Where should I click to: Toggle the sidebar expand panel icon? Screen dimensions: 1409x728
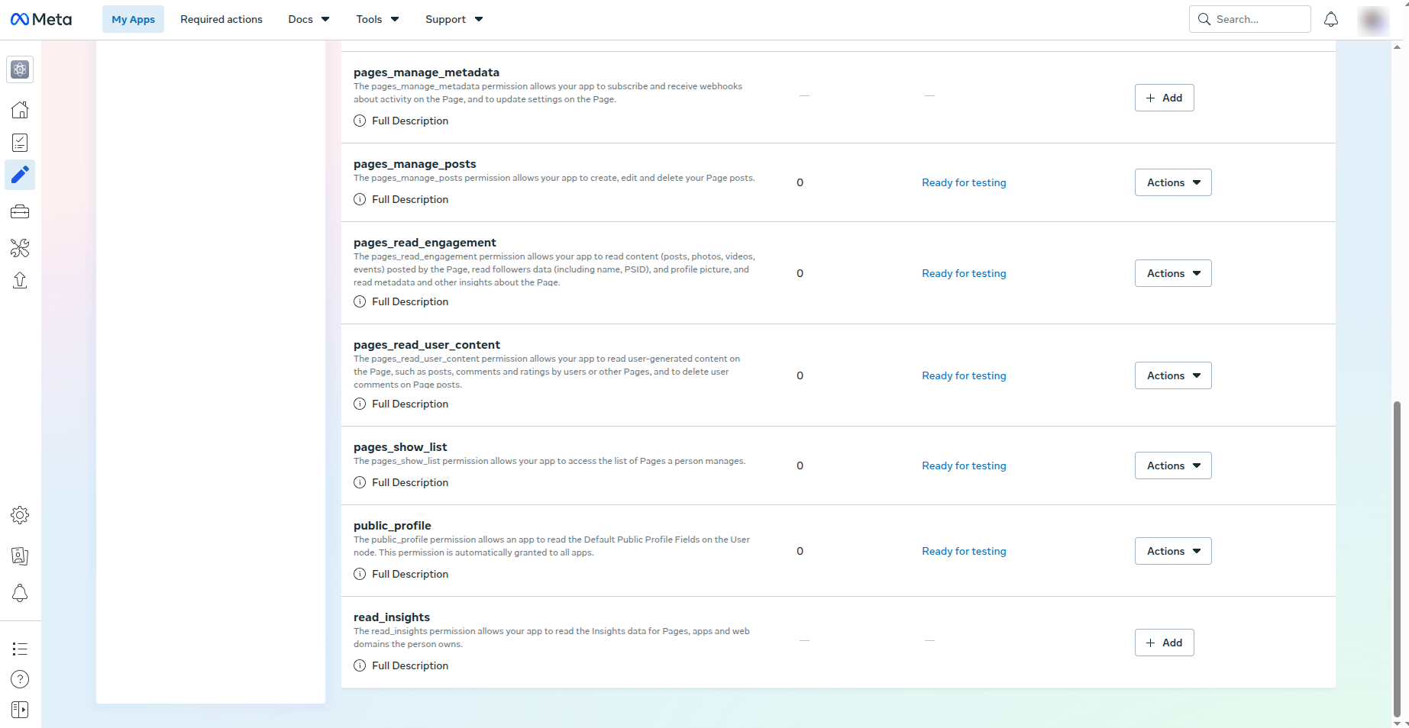(x=21, y=710)
